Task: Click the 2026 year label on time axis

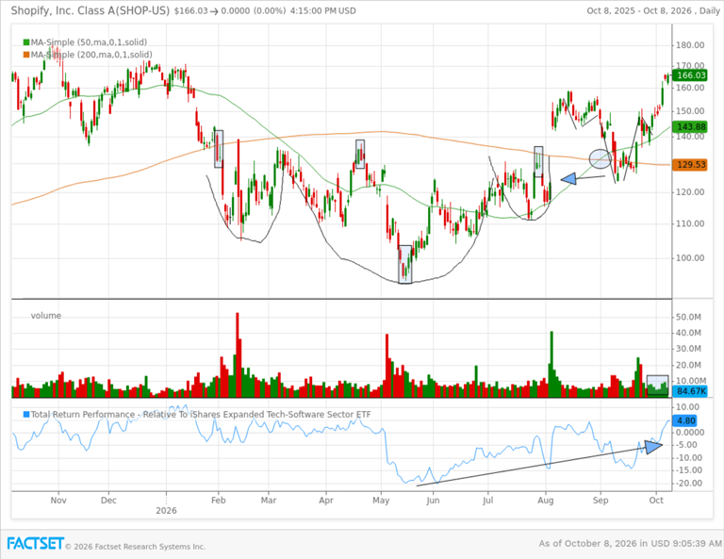Action: 166,511
